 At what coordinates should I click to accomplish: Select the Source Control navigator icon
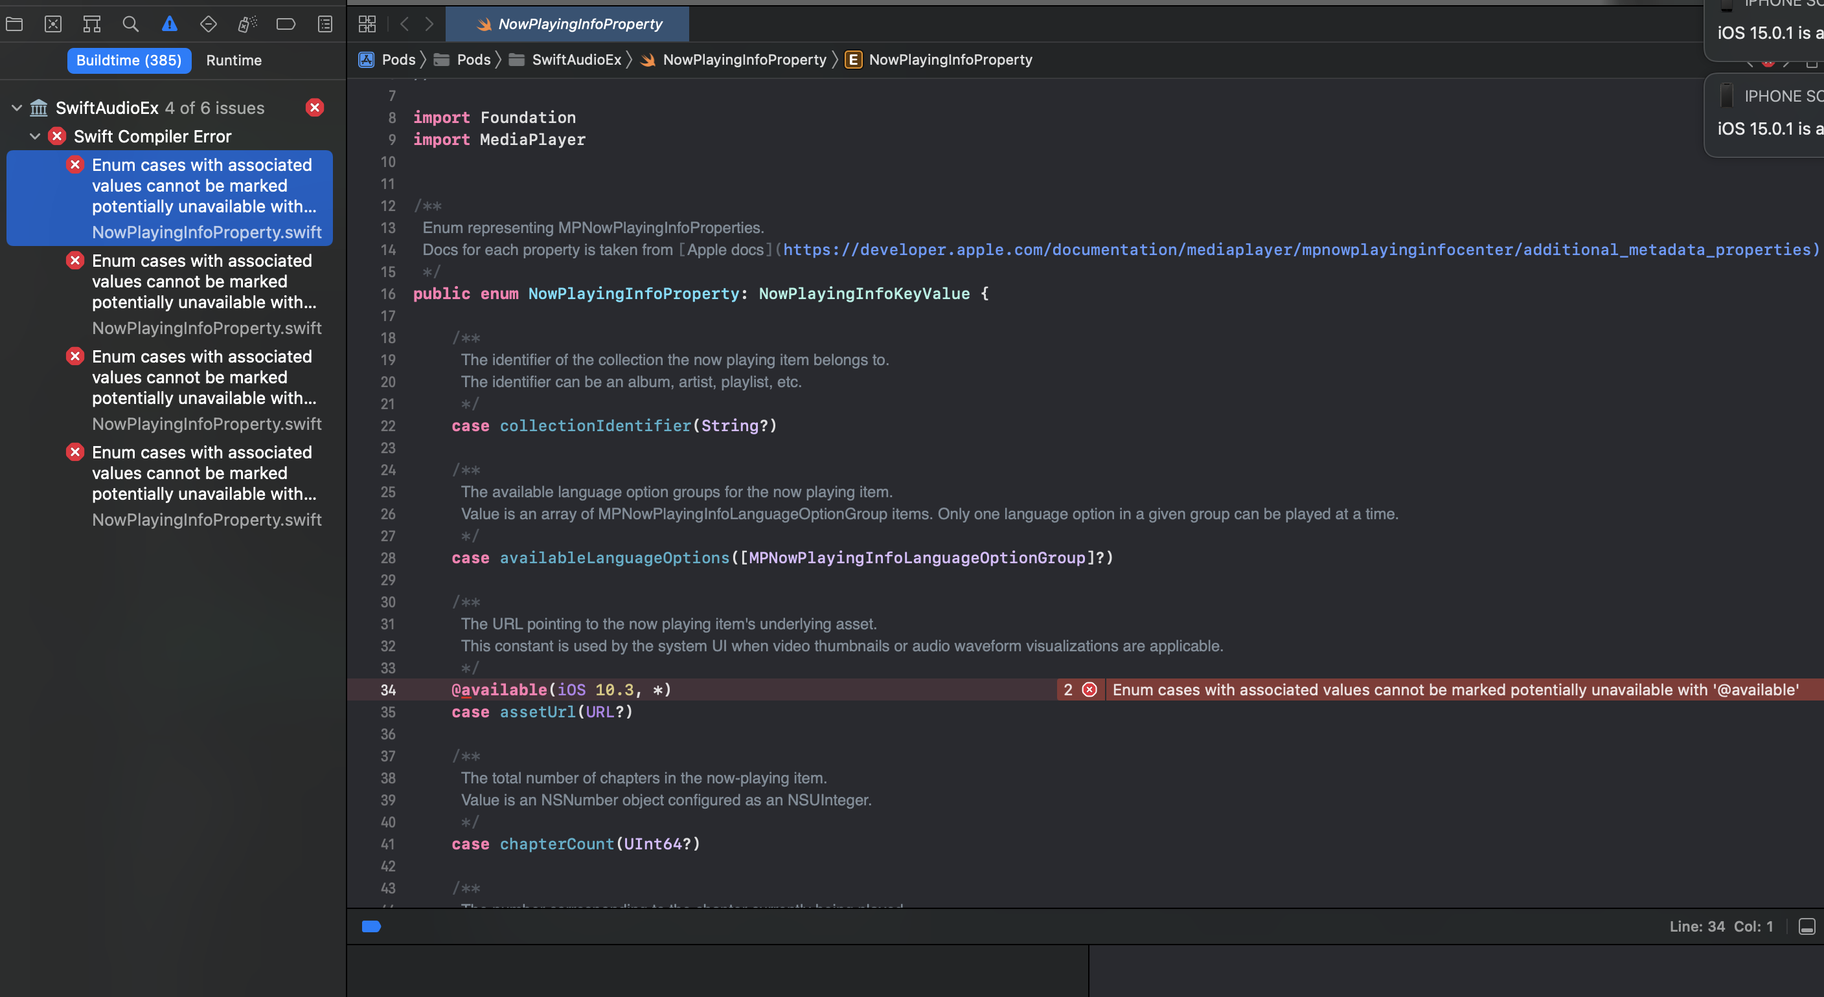(53, 23)
